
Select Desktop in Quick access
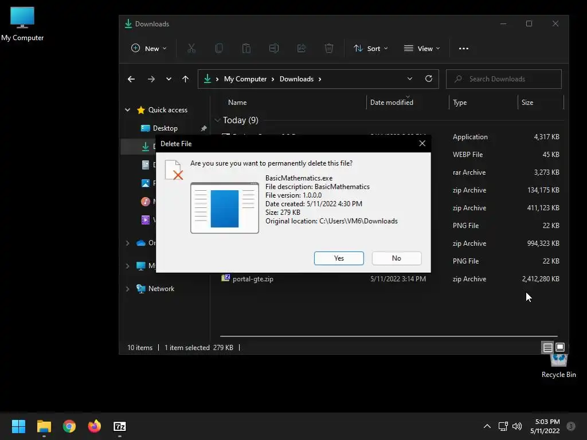point(165,128)
